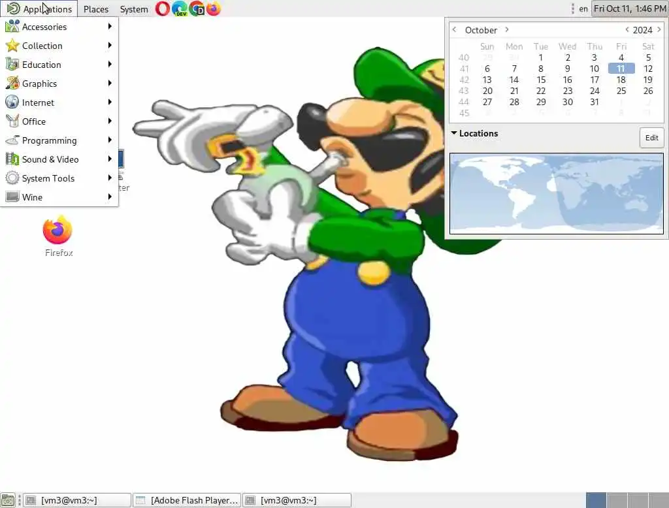This screenshot has height=508, width=669.
Task: Go to the previous year in the calendar
Action: [x=627, y=29]
